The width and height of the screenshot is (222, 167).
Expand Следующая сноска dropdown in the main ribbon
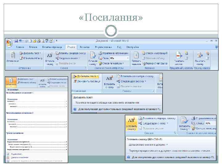click(x=68, y=58)
